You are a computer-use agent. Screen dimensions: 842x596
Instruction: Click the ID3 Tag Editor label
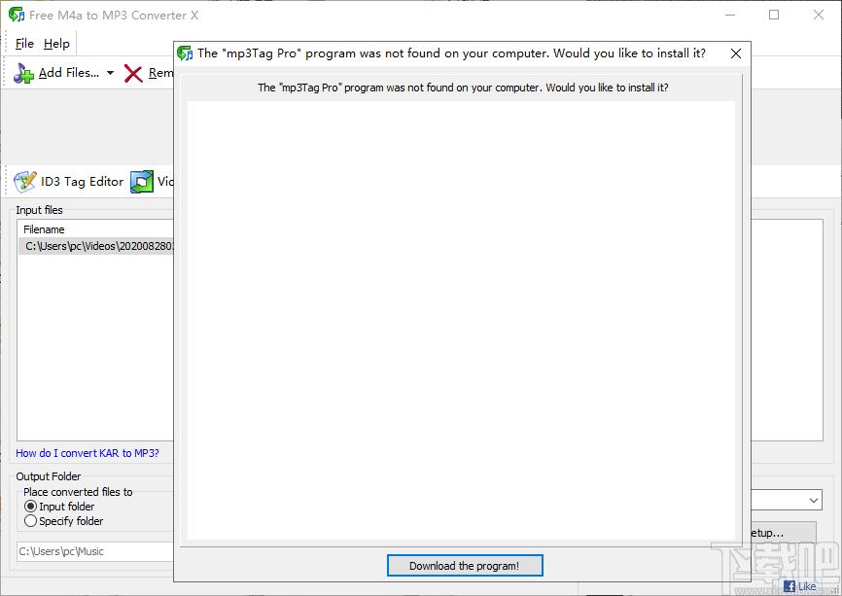coord(83,182)
